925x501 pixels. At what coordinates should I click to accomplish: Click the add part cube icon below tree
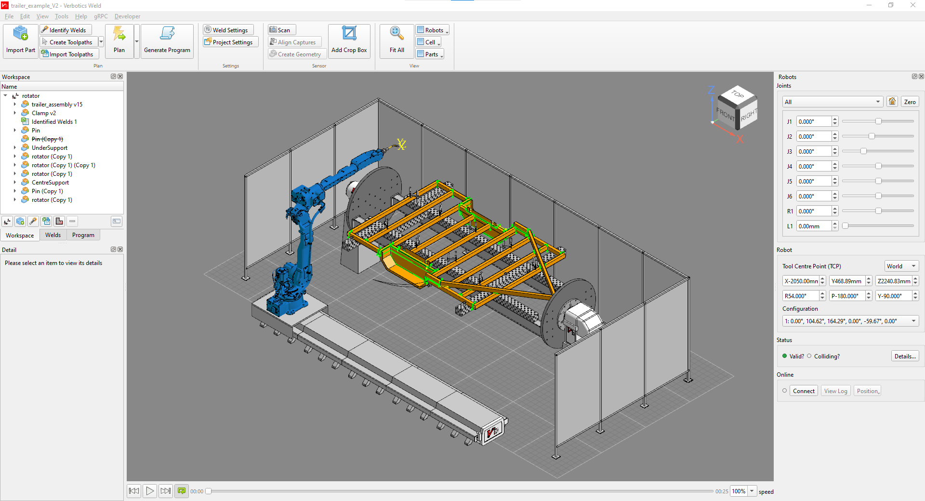point(20,221)
